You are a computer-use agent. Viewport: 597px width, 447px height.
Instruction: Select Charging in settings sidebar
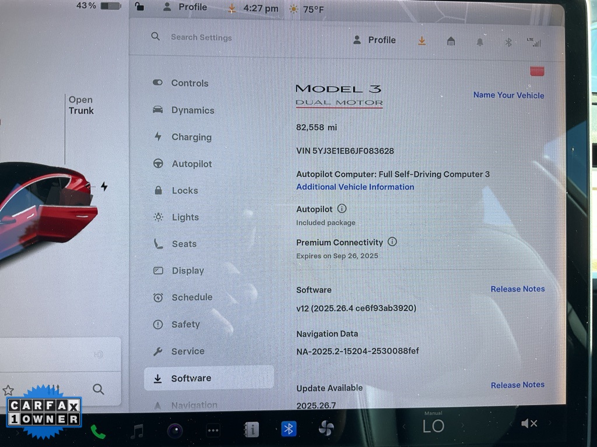191,137
